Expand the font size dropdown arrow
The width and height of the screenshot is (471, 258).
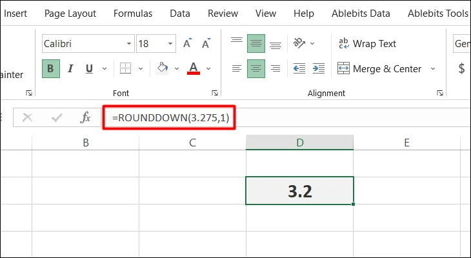tap(170, 44)
